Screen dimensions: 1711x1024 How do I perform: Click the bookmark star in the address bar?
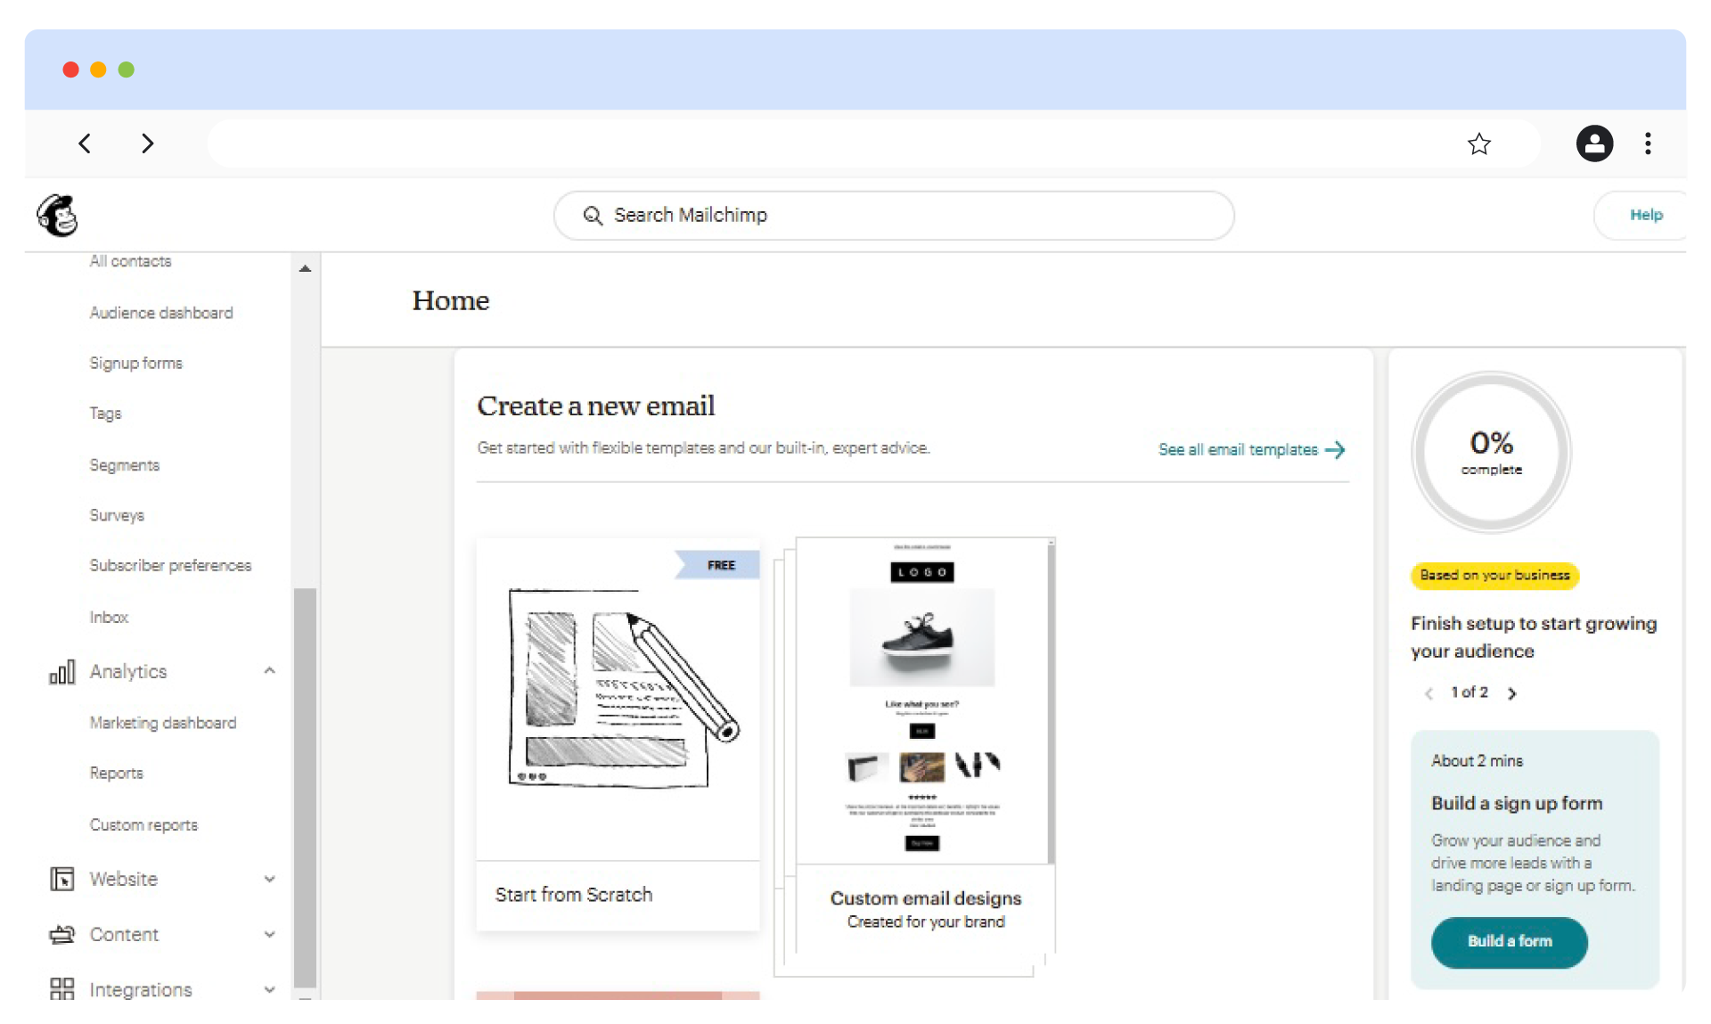click(1479, 143)
